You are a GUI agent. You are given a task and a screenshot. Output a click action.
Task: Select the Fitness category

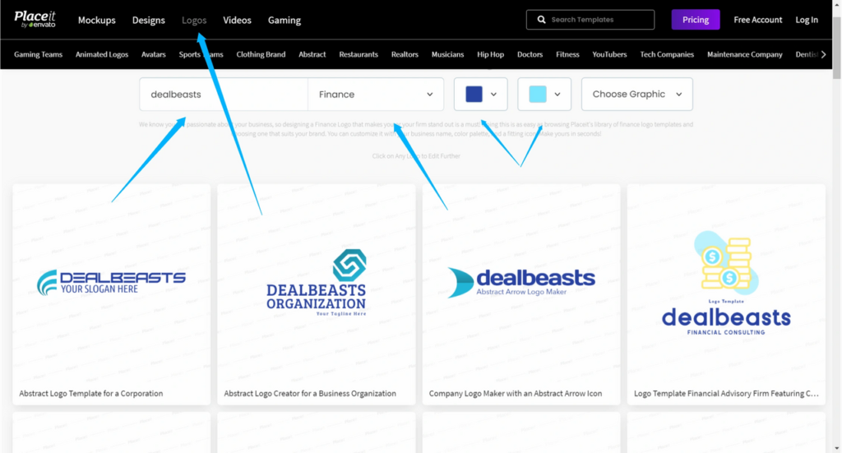pos(567,54)
